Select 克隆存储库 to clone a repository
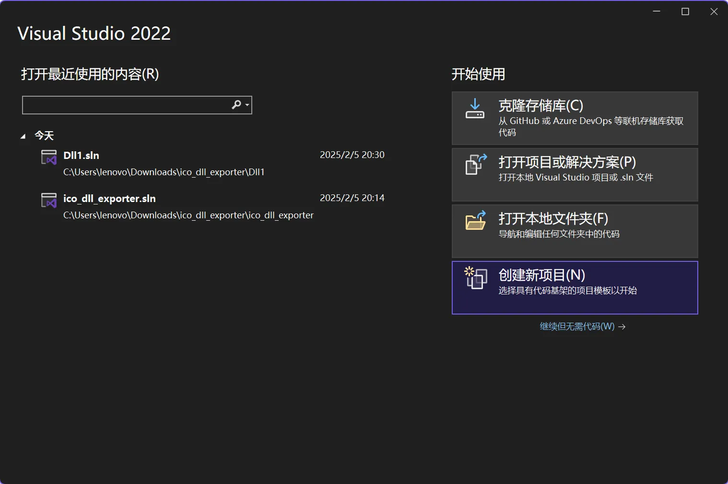 pyautogui.click(x=575, y=118)
